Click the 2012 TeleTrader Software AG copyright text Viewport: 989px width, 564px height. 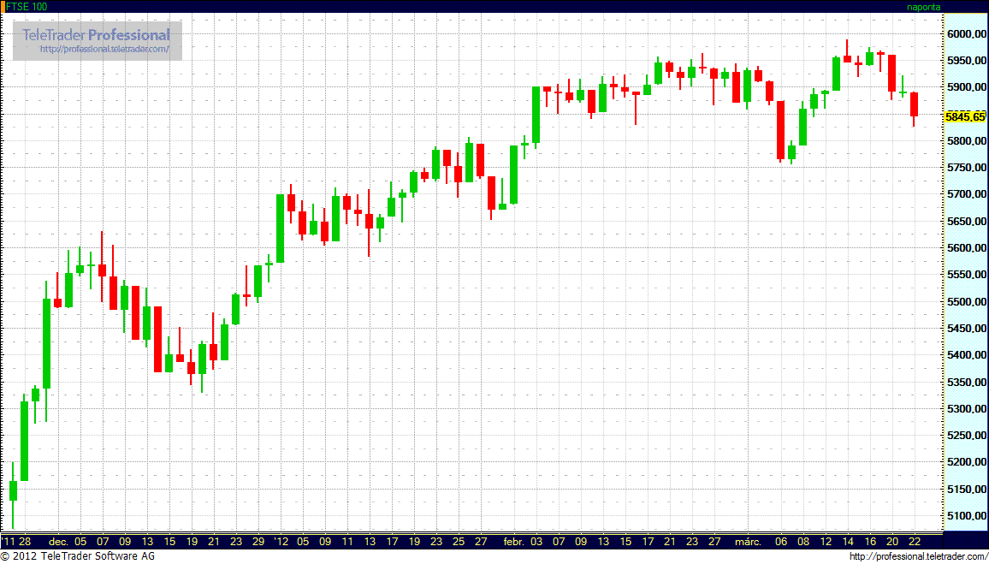78,557
